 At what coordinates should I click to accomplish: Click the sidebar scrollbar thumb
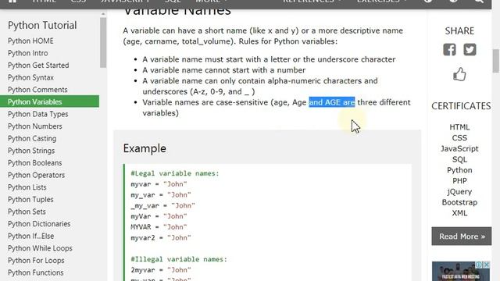(103, 42)
